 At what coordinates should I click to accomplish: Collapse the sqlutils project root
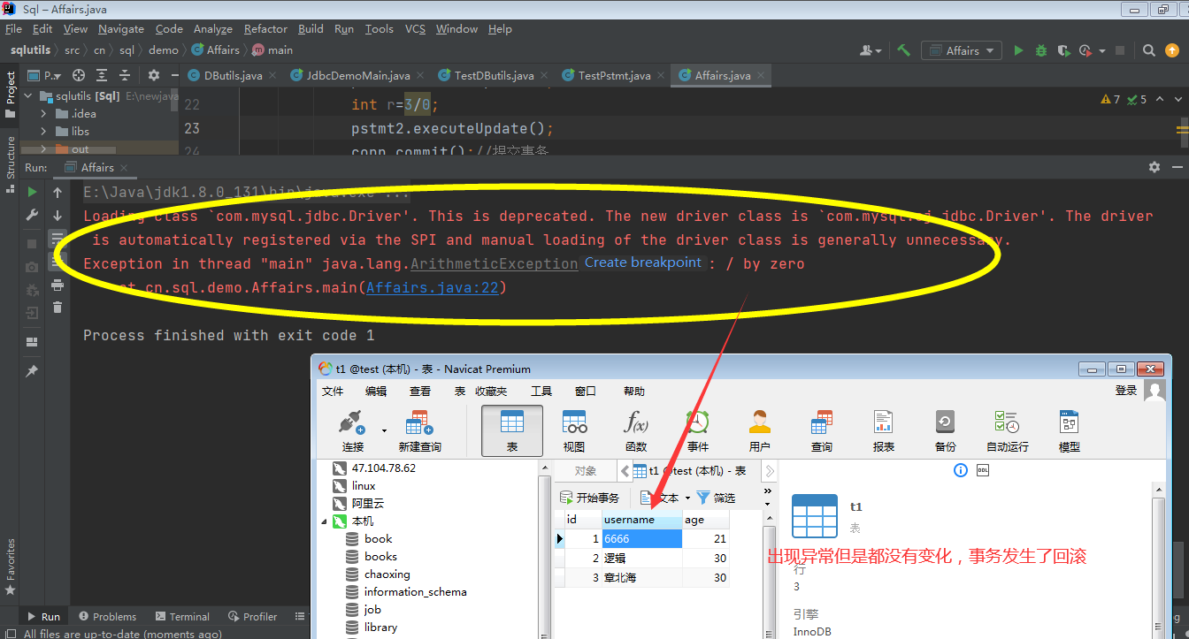[x=27, y=95]
